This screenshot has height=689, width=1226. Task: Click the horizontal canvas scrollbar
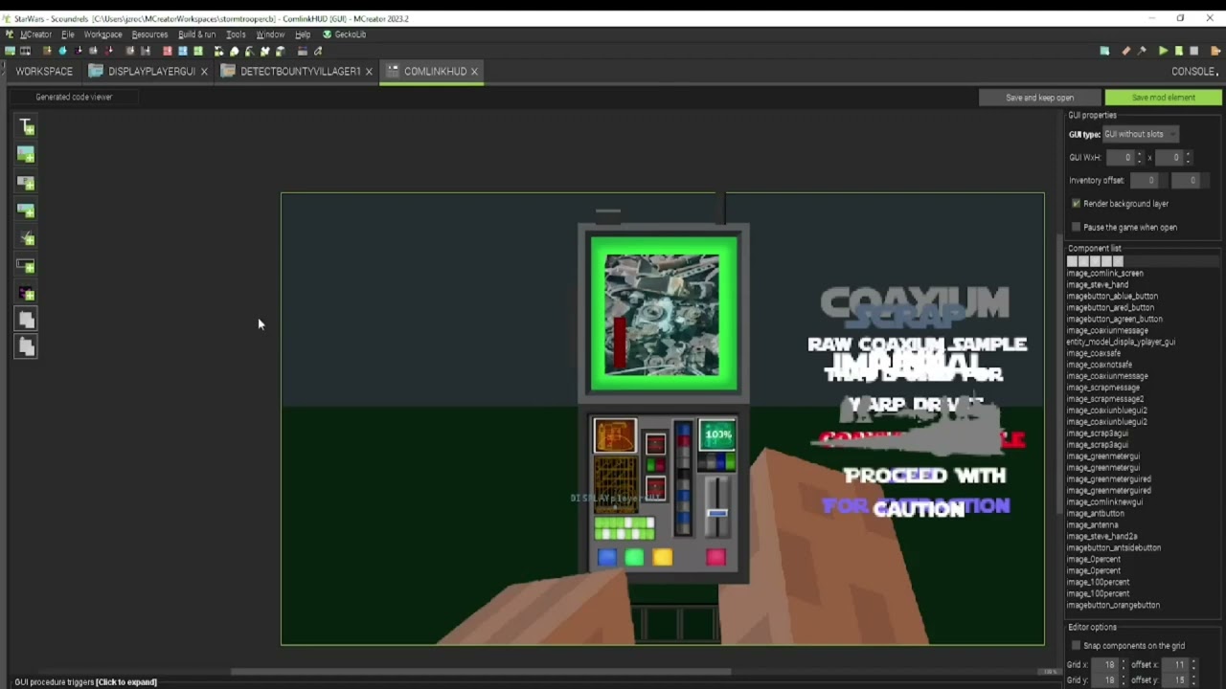481,672
